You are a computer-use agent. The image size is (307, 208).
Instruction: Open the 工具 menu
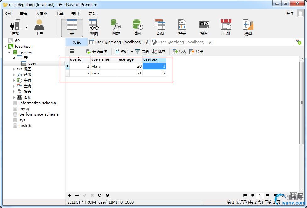59,14
